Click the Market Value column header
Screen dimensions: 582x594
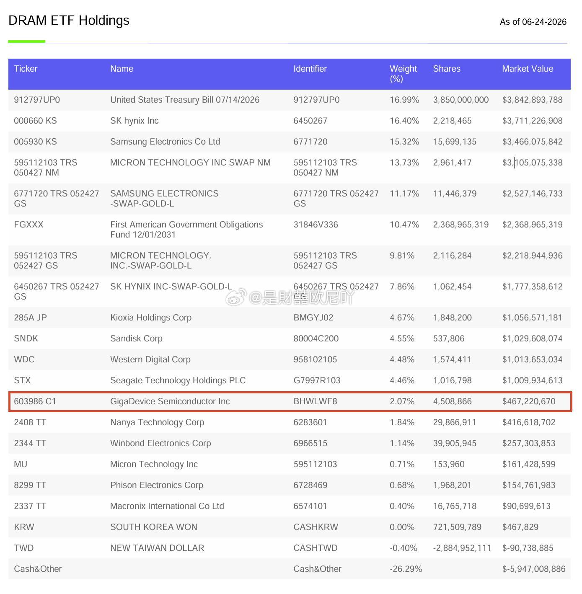click(528, 69)
